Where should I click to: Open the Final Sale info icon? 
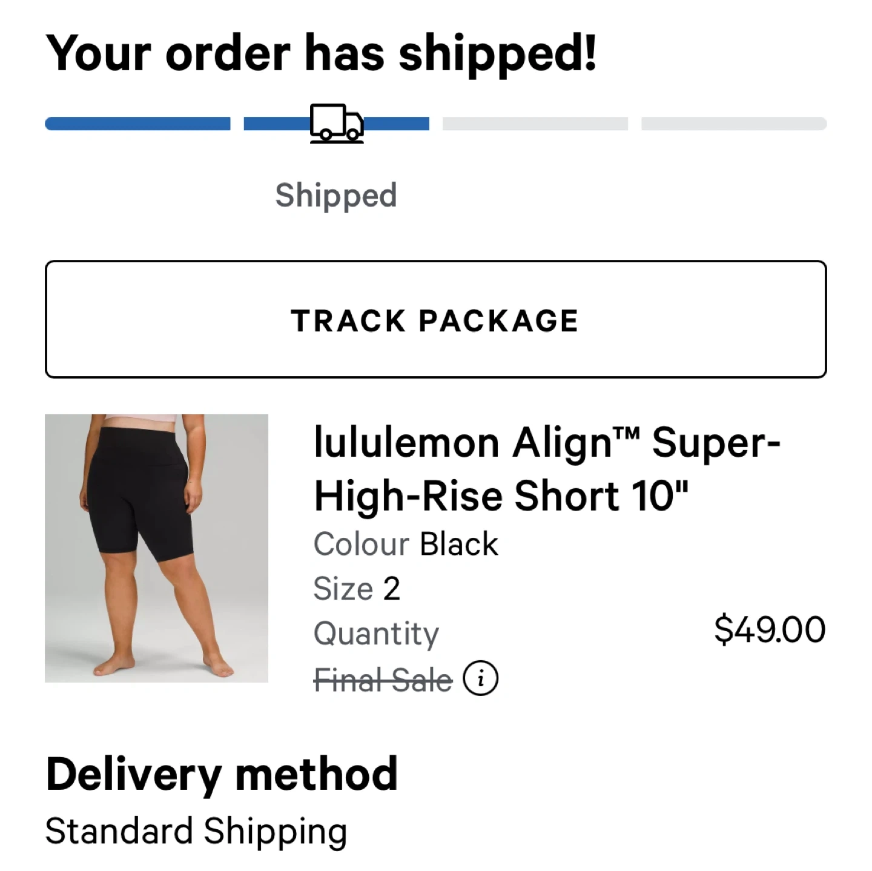(480, 678)
